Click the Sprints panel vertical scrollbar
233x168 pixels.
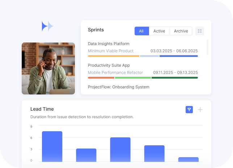(x=207, y=47)
